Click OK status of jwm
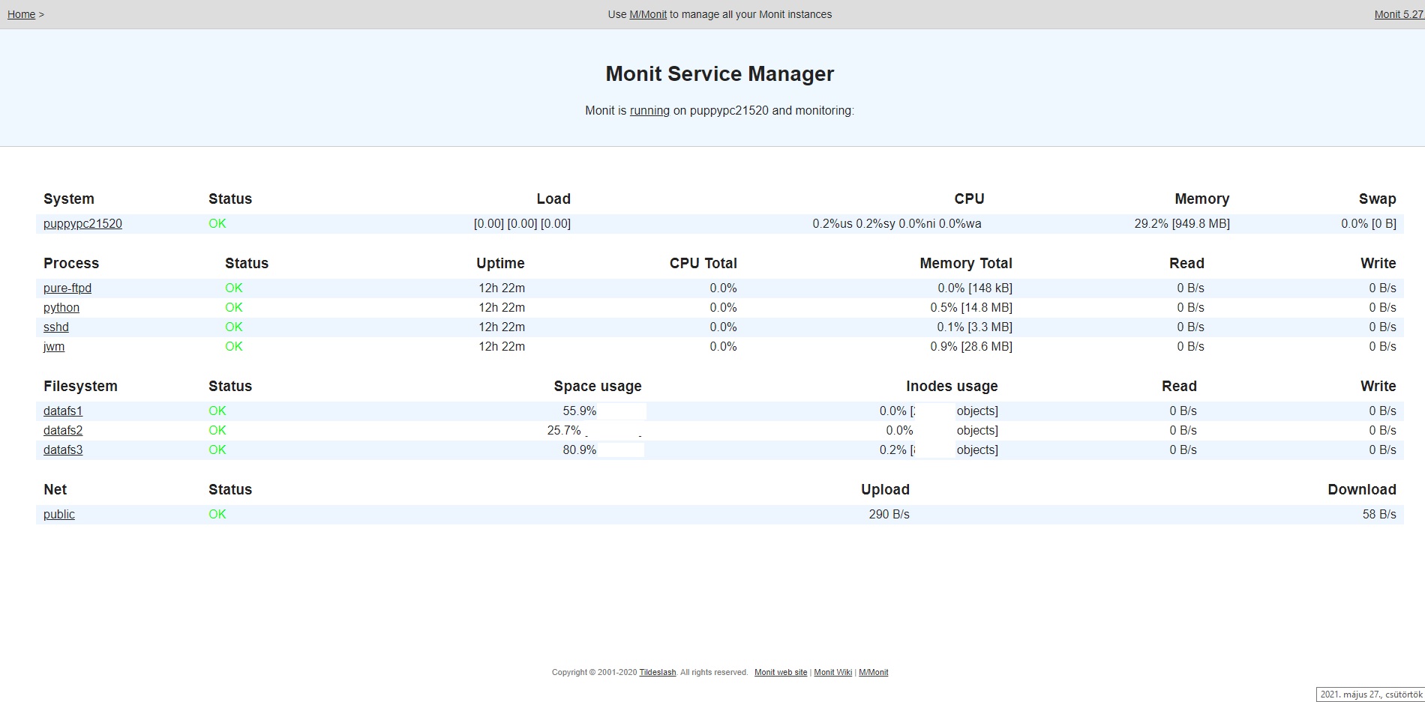 pyautogui.click(x=234, y=346)
